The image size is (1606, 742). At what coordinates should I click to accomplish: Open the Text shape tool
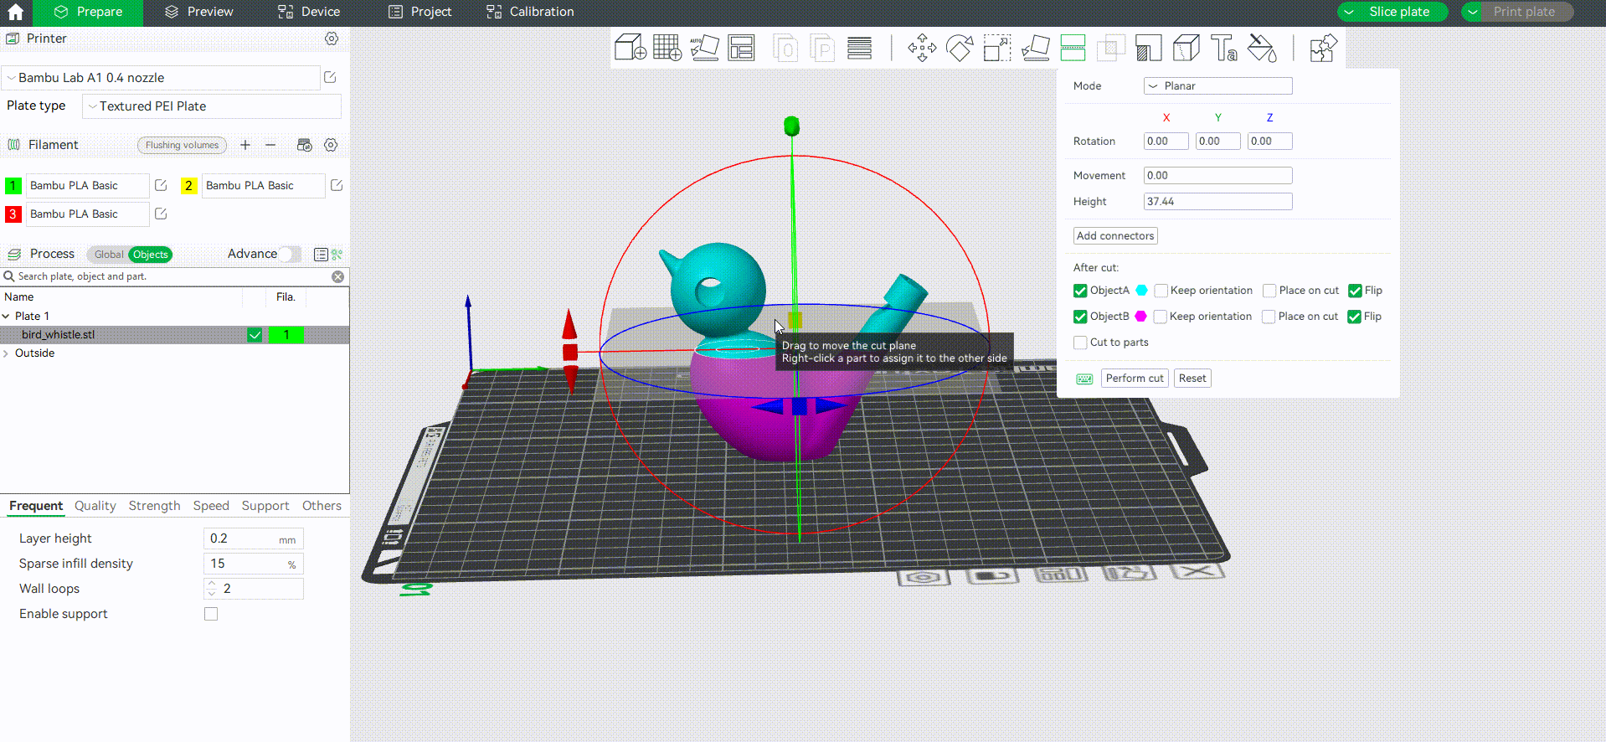(x=1223, y=49)
